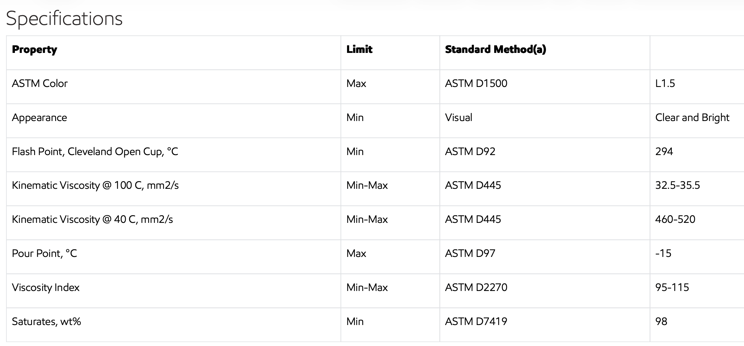744x346 pixels.
Task: Click the Limit column header
Action: (x=359, y=50)
